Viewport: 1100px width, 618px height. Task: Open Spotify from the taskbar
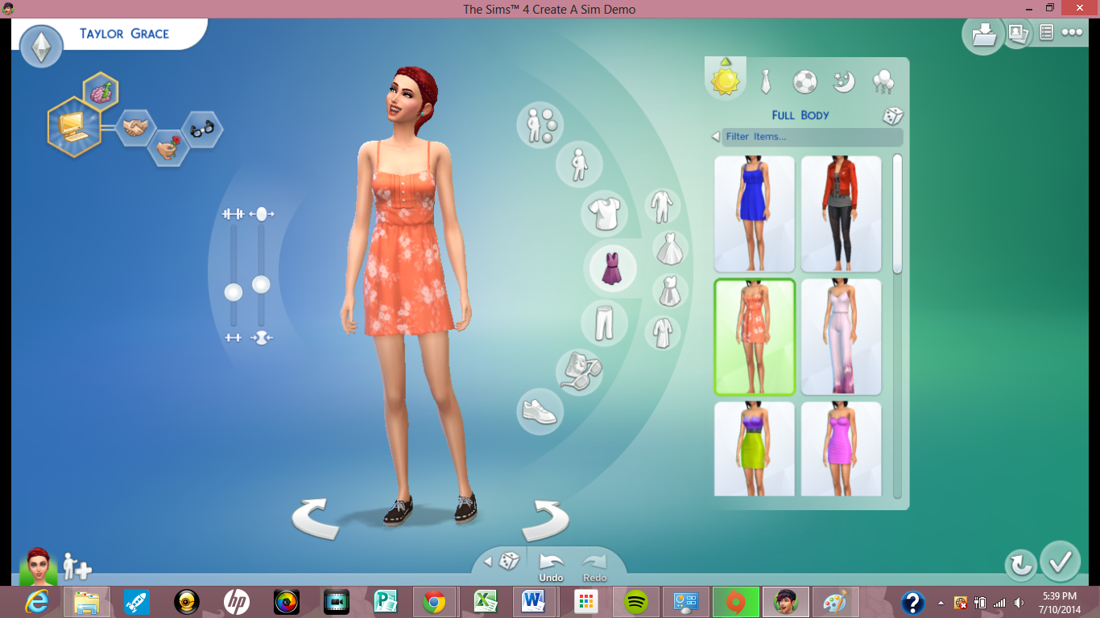point(636,602)
